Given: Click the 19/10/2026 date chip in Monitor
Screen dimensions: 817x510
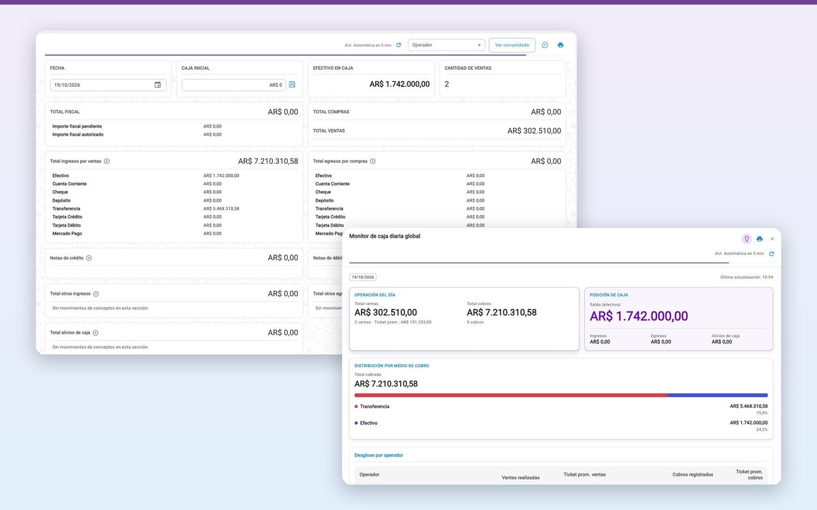Looking at the screenshot, I should [x=363, y=277].
